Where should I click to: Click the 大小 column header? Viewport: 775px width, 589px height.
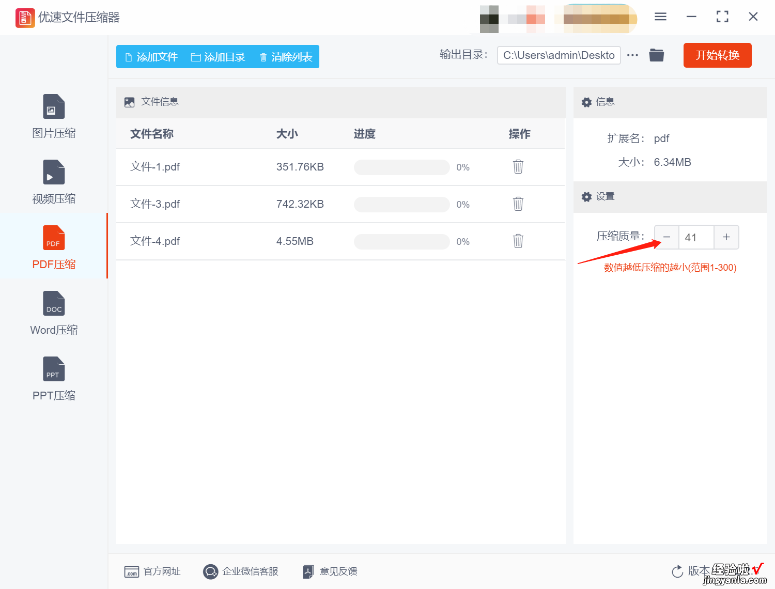click(x=287, y=134)
